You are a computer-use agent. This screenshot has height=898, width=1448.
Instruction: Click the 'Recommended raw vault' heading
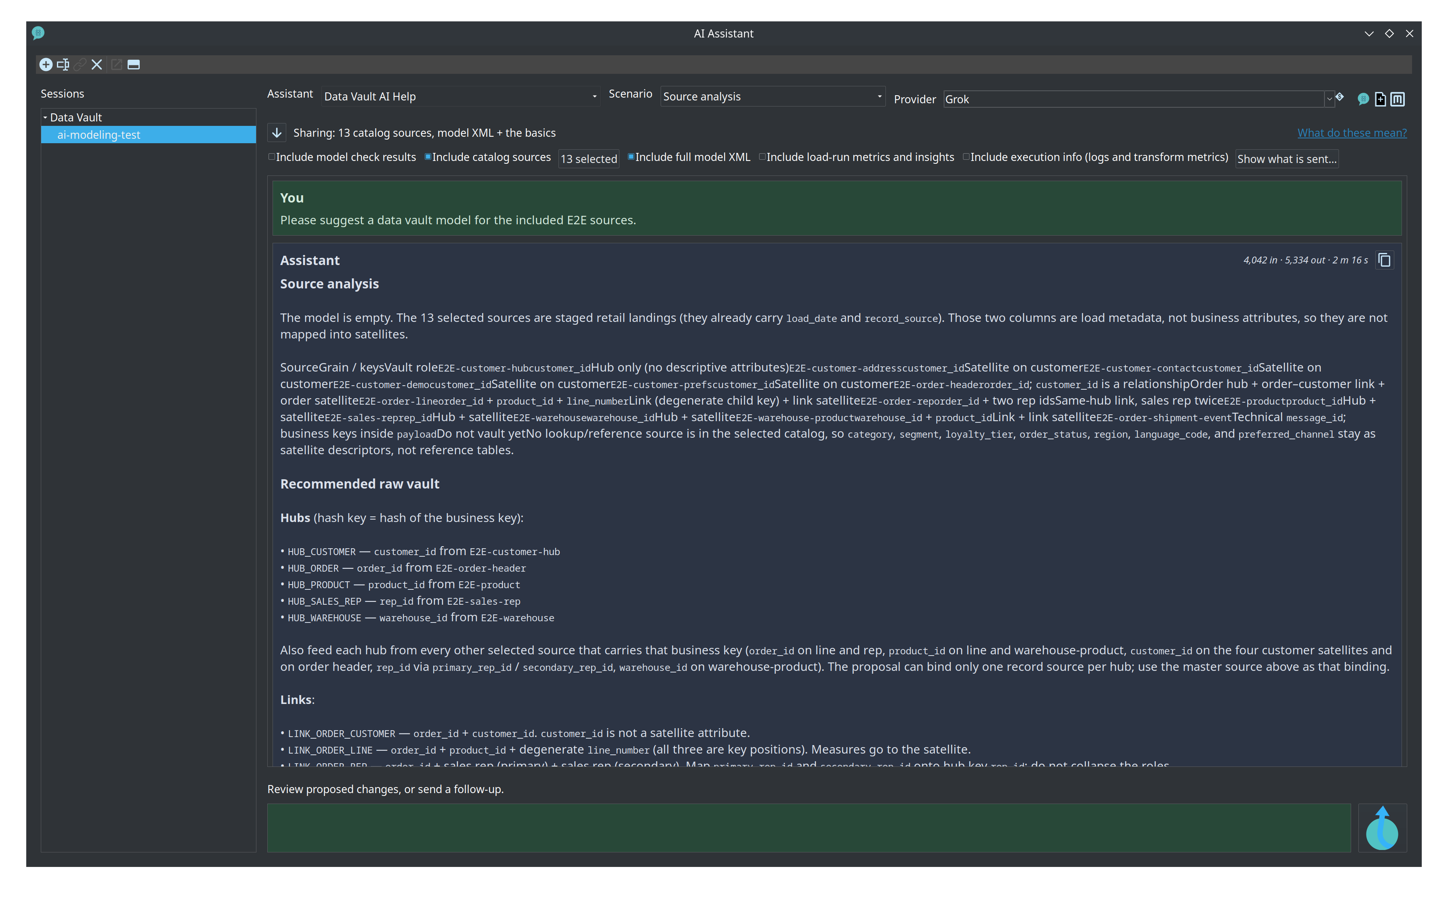360,484
